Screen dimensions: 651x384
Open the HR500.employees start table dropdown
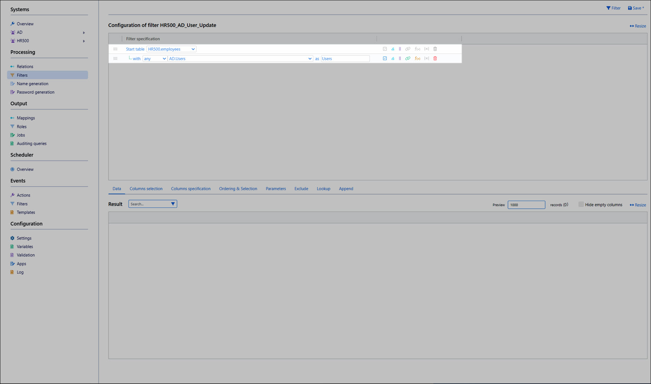171,49
